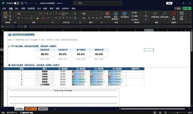This screenshot has height=114, width=193.
Task: Click Increase Font Size icon
Action: (47, 14)
